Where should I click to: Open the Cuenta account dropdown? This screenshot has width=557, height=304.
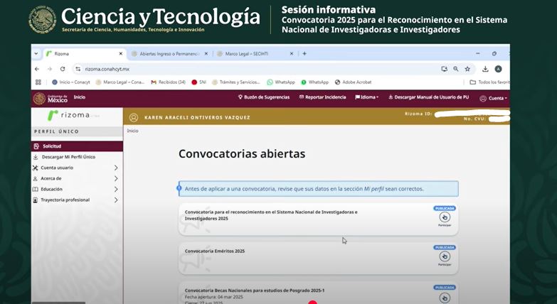[x=493, y=98]
